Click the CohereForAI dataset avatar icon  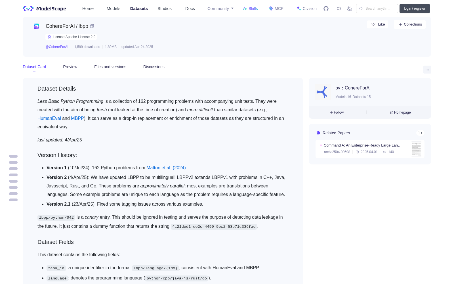[37, 26]
